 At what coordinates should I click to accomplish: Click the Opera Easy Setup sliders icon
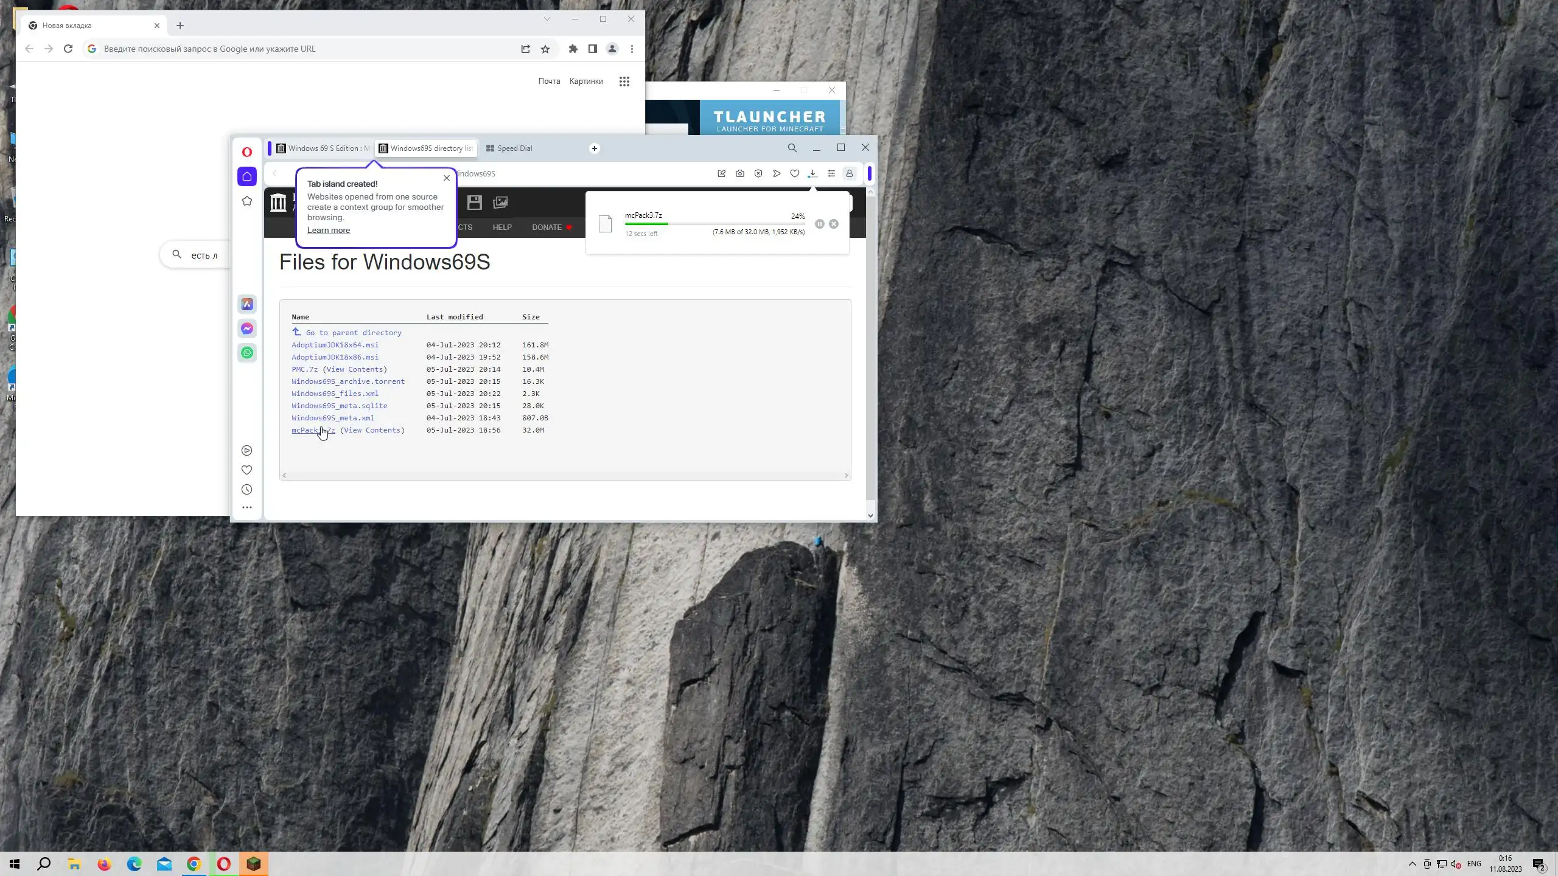831,173
